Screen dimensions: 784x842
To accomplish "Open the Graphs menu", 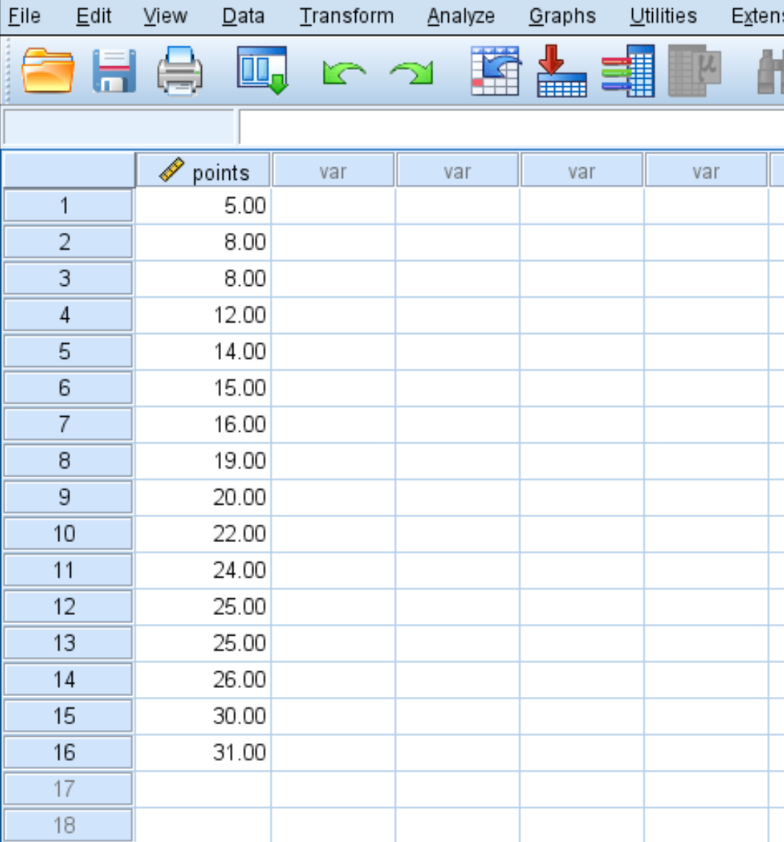I will point(562,15).
